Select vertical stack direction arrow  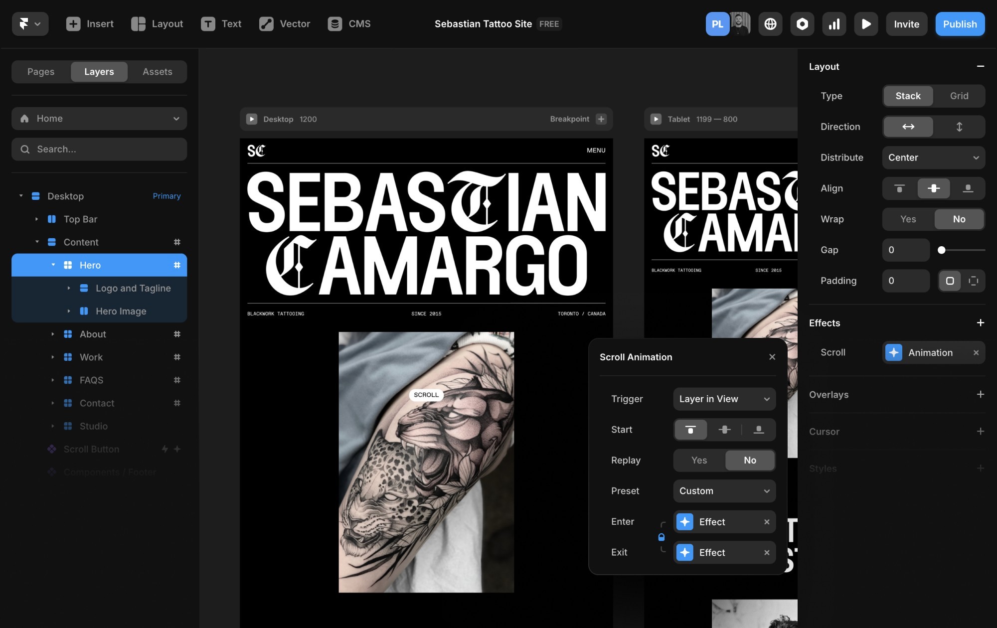(x=959, y=127)
